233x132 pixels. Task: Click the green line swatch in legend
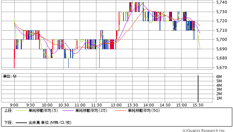(x=22, y=110)
